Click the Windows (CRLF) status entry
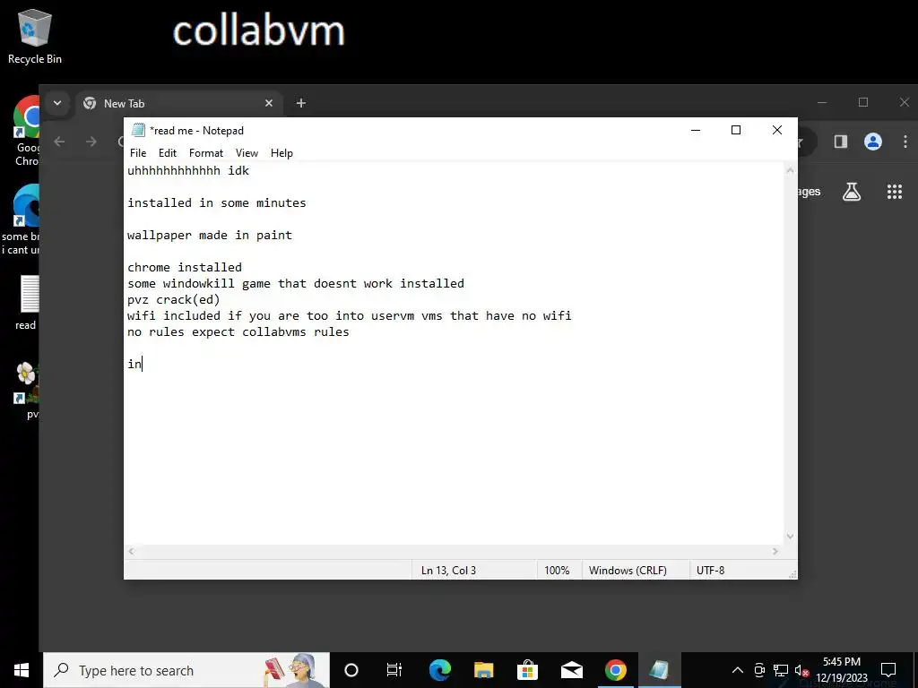 click(628, 571)
